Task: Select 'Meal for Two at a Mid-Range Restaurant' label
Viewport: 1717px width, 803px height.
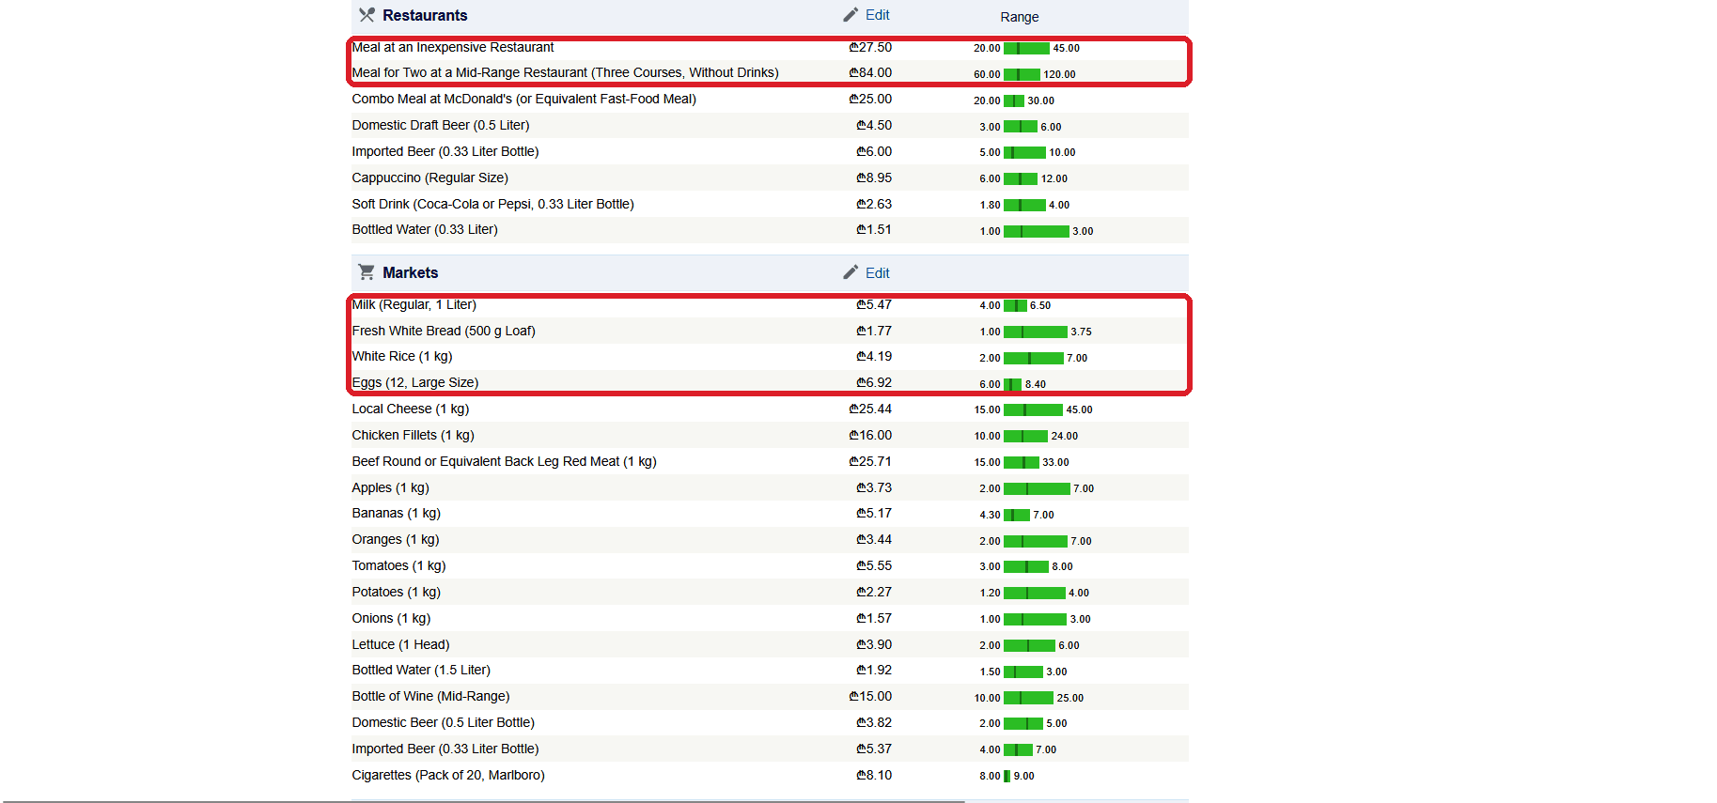Action: tap(565, 72)
